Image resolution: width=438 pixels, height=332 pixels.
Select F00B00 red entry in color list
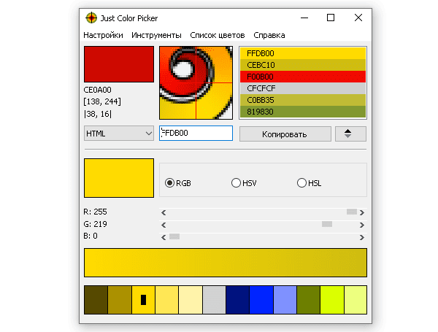pos(303,76)
